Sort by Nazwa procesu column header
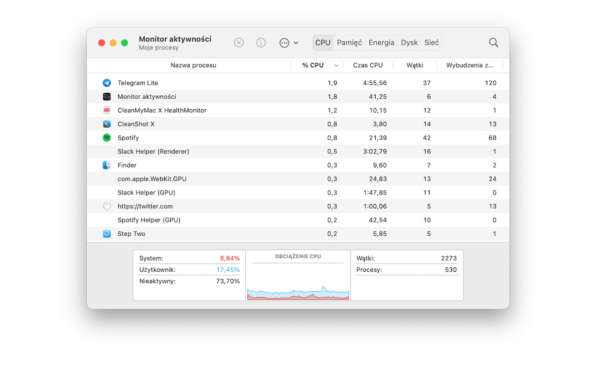Viewport: 606px width, 369px height. tap(193, 65)
